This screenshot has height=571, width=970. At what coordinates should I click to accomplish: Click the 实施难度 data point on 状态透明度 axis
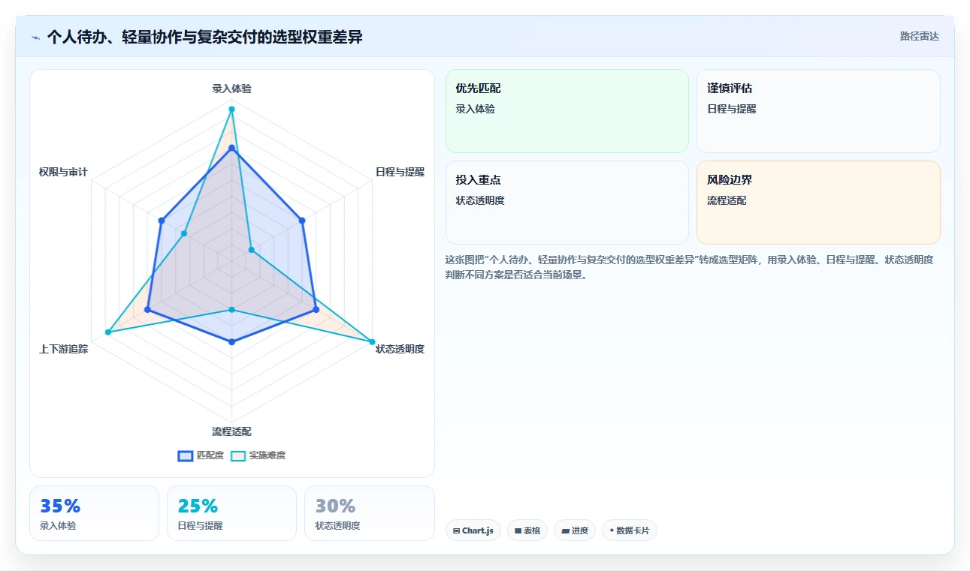(372, 342)
